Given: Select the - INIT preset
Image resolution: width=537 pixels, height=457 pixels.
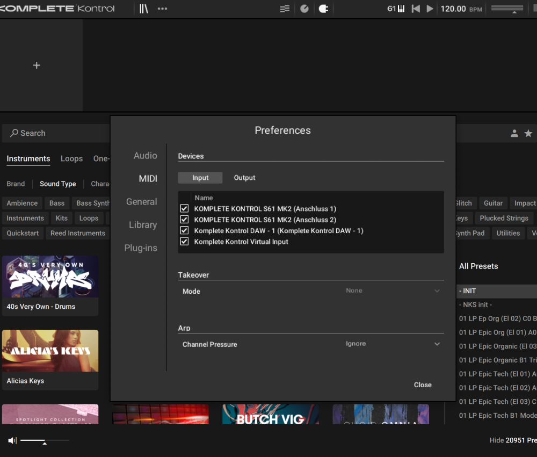Looking at the screenshot, I should click(x=497, y=291).
